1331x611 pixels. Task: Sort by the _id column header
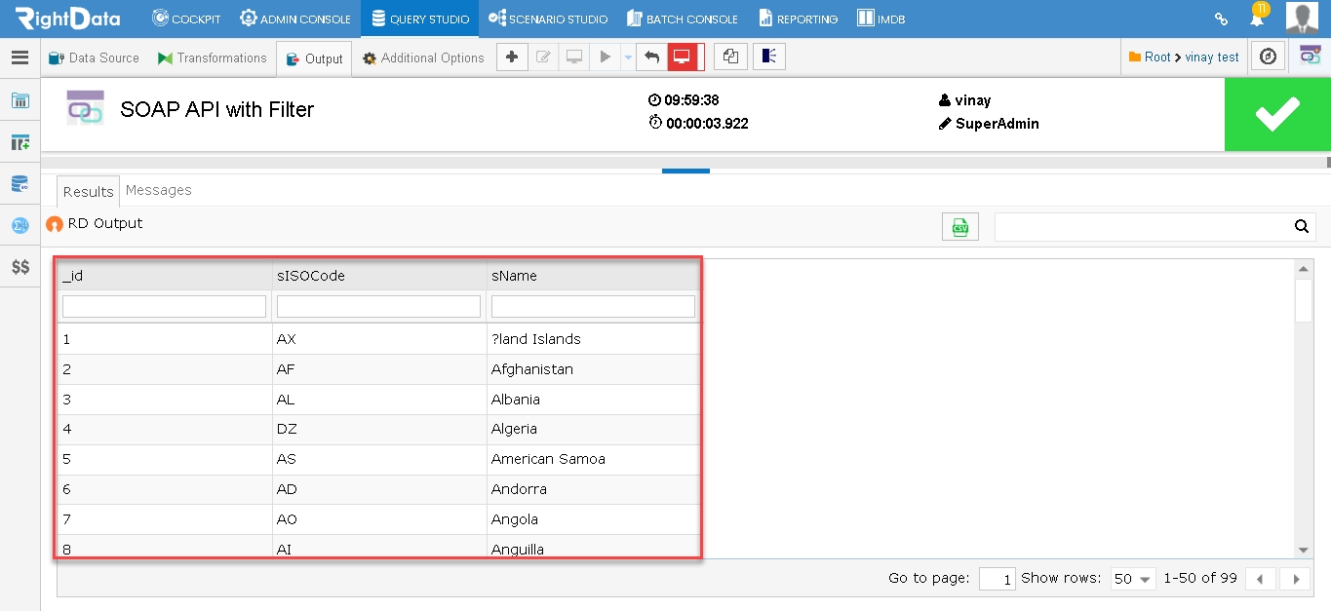pos(164,276)
